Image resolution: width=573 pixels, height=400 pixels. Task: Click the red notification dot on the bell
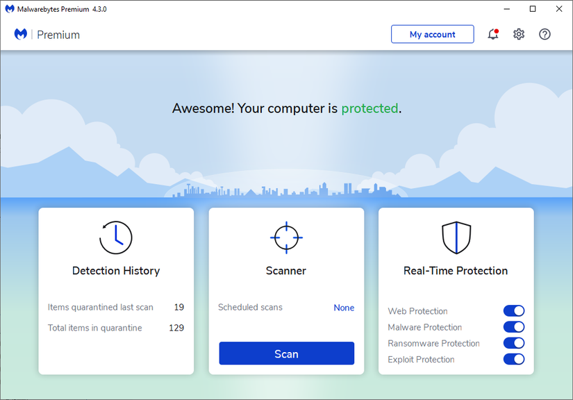pyautogui.click(x=497, y=29)
